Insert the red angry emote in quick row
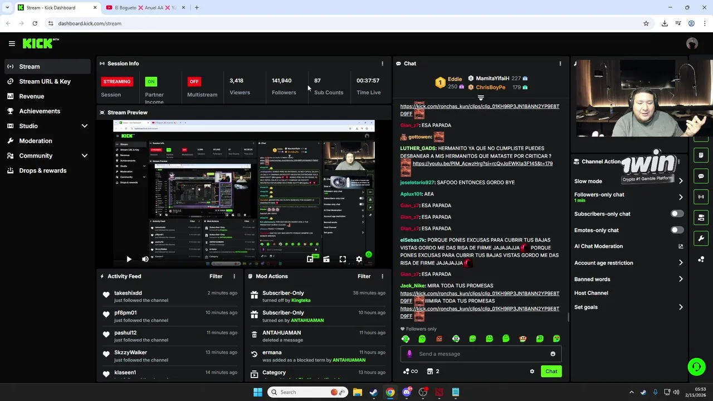713x401 pixels. [439, 339]
